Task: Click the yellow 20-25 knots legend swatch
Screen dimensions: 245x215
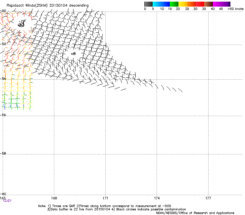Action: pyautogui.click(x=183, y=4)
